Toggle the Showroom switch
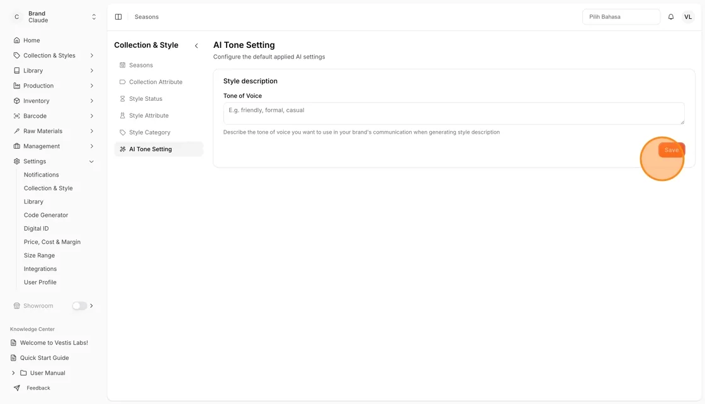This screenshot has width=705, height=404. [79, 306]
